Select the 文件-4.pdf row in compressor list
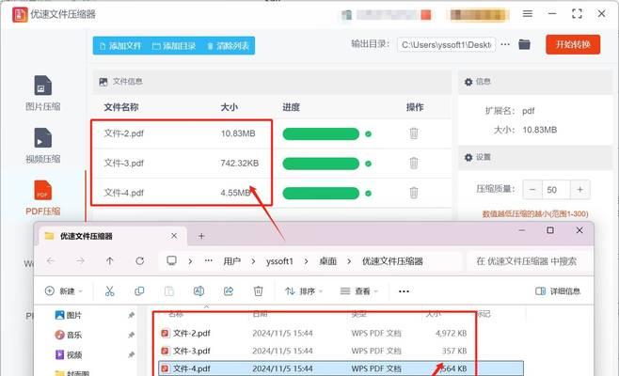This screenshot has height=376, width=619. [272, 193]
